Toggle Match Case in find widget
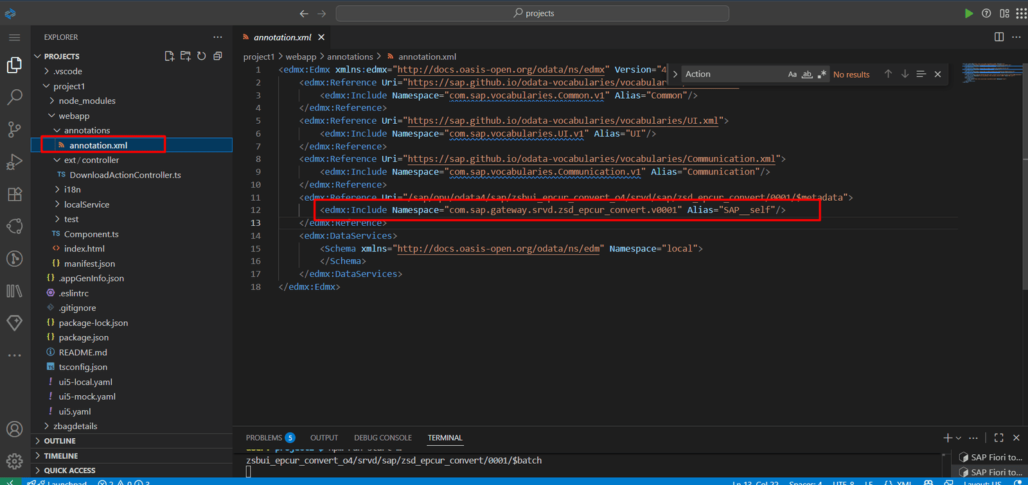 [x=792, y=74]
